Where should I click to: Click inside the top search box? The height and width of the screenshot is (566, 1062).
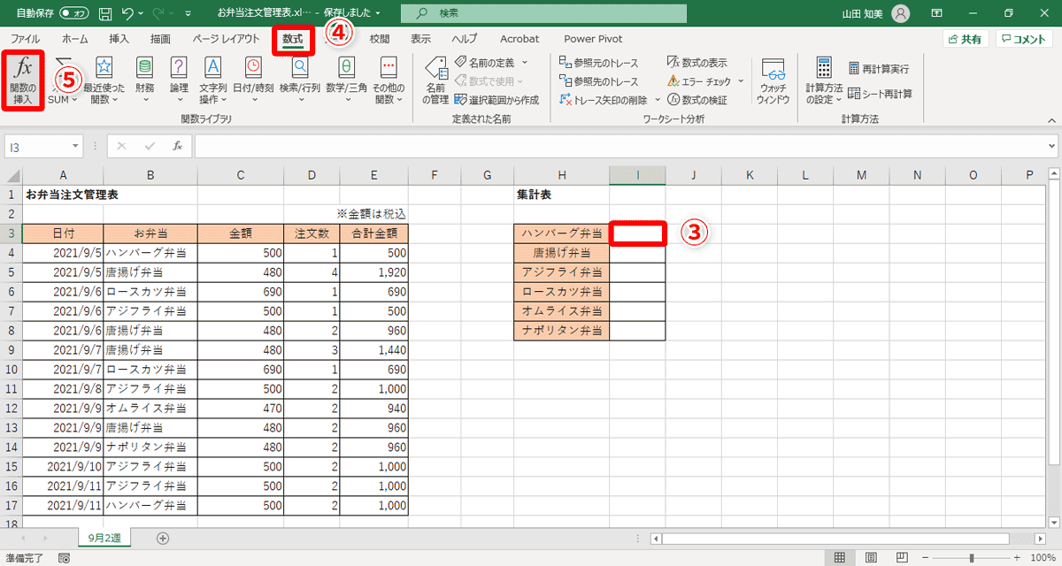point(543,14)
